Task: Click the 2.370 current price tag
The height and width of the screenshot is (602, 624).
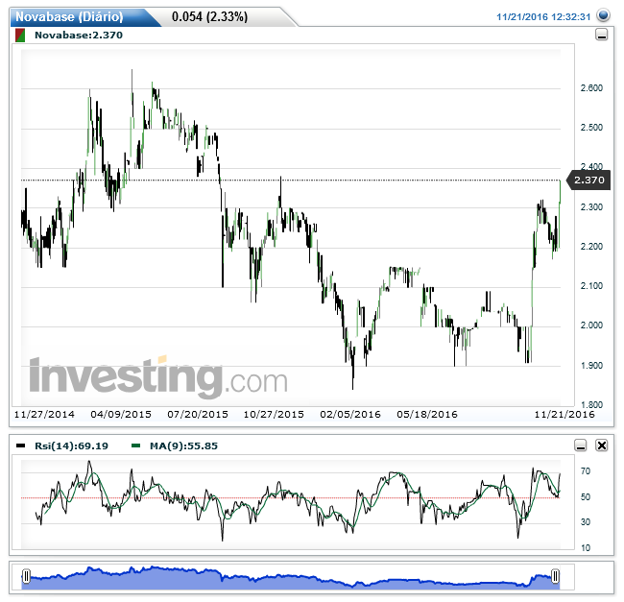Action: [588, 180]
